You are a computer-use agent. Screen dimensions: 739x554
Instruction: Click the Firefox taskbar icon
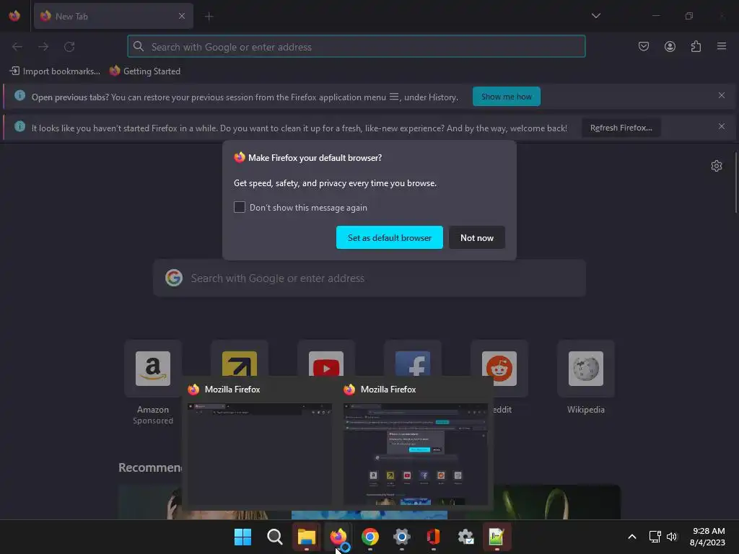pos(338,537)
